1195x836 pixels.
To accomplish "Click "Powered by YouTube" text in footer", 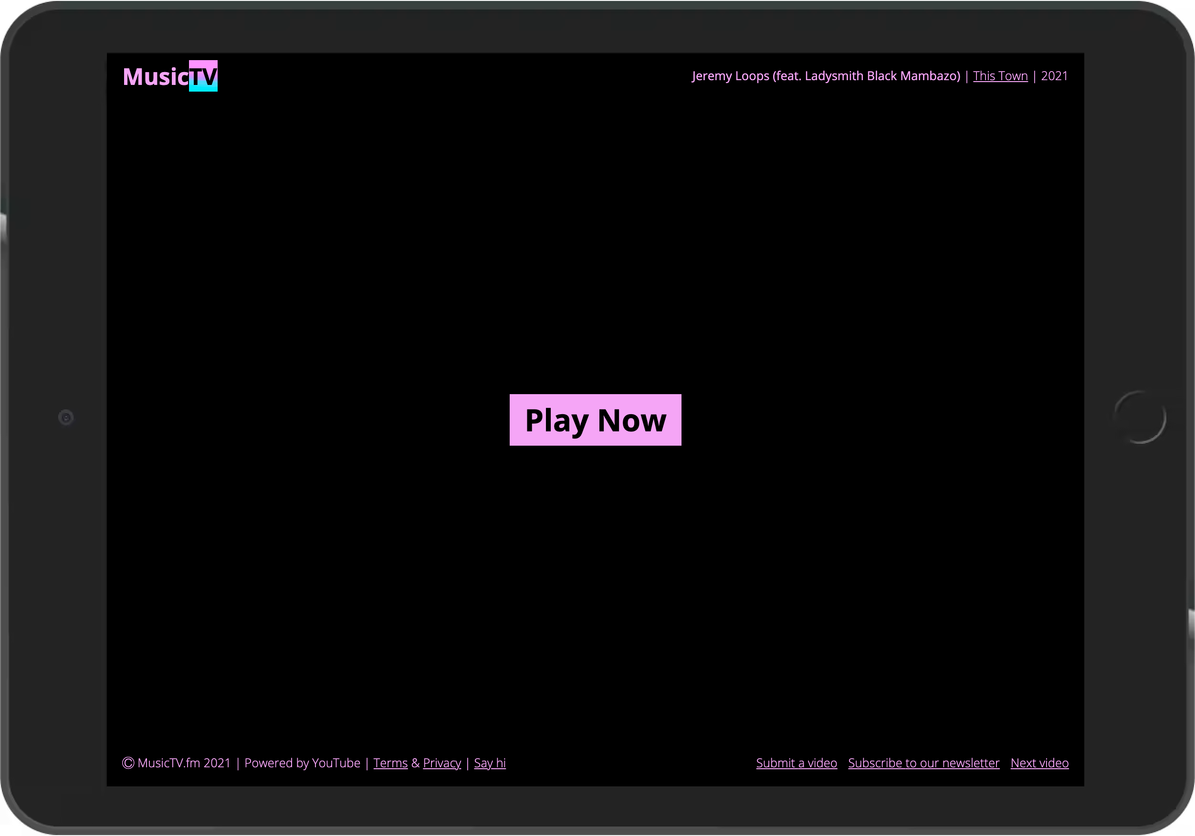I will pyautogui.click(x=303, y=763).
